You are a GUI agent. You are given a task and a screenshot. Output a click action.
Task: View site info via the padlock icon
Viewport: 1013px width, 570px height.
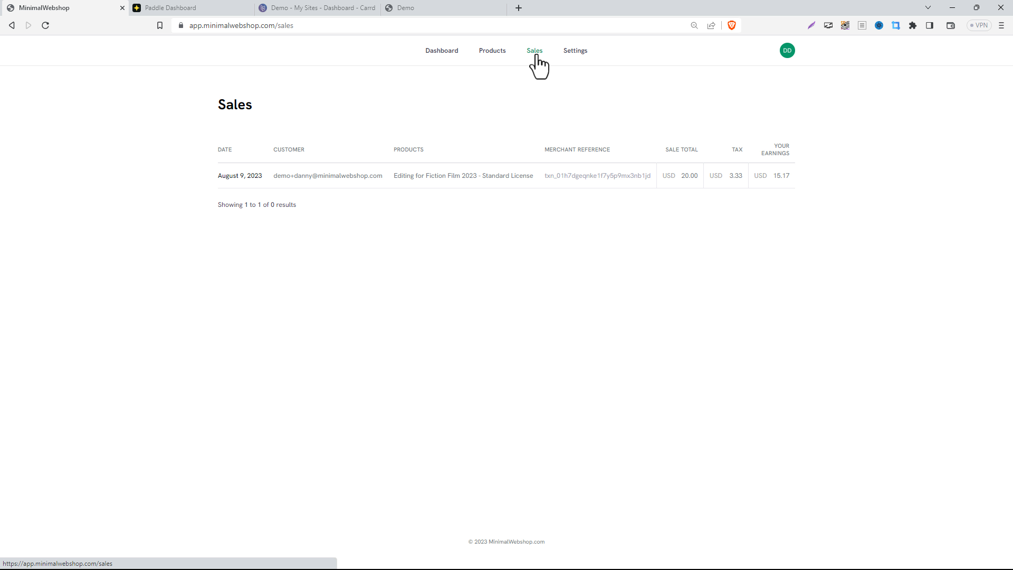click(181, 25)
